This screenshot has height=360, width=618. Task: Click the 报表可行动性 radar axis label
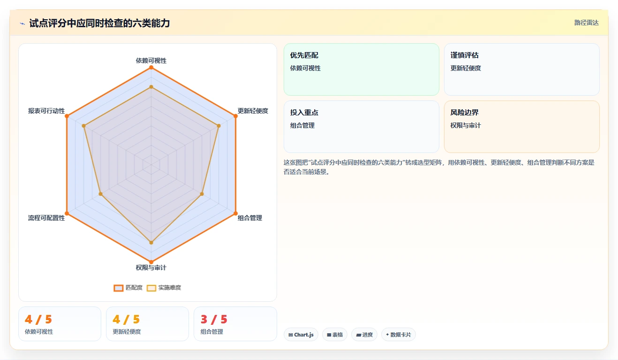46,111
